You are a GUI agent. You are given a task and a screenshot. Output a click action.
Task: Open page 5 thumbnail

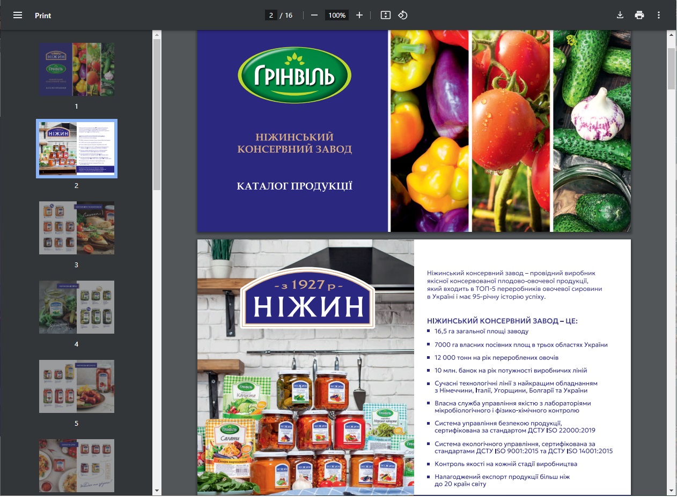(x=76, y=386)
